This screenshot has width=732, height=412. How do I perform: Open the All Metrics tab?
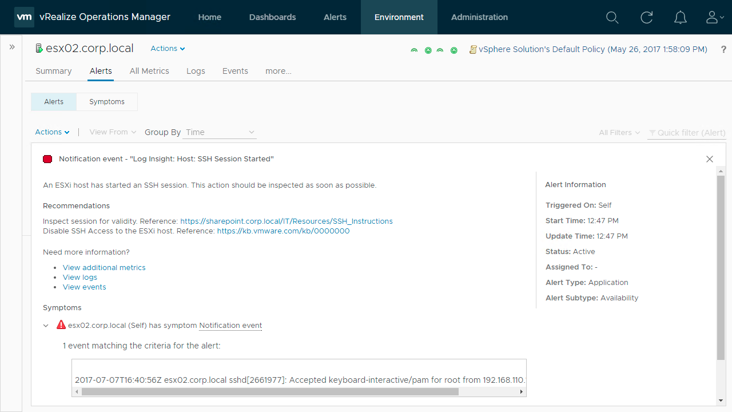point(149,71)
